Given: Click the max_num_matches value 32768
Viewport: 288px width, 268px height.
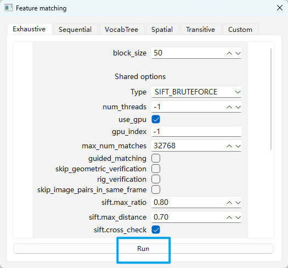Looking at the screenshot, I should pyautogui.click(x=165, y=146).
